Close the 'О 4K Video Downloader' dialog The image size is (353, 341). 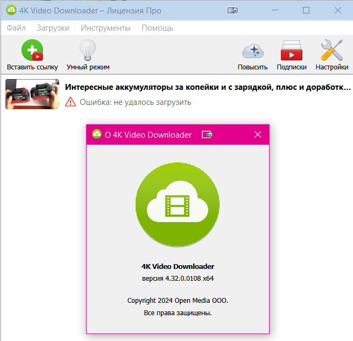click(257, 135)
